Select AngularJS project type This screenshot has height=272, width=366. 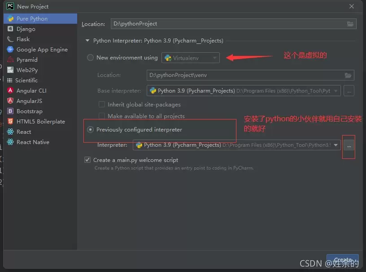coord(40,101)
